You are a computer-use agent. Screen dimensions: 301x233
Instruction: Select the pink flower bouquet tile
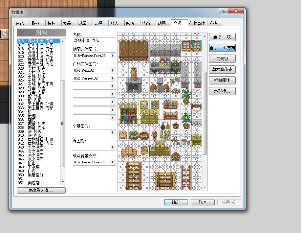pyautogui.click(x=176, y=91)
